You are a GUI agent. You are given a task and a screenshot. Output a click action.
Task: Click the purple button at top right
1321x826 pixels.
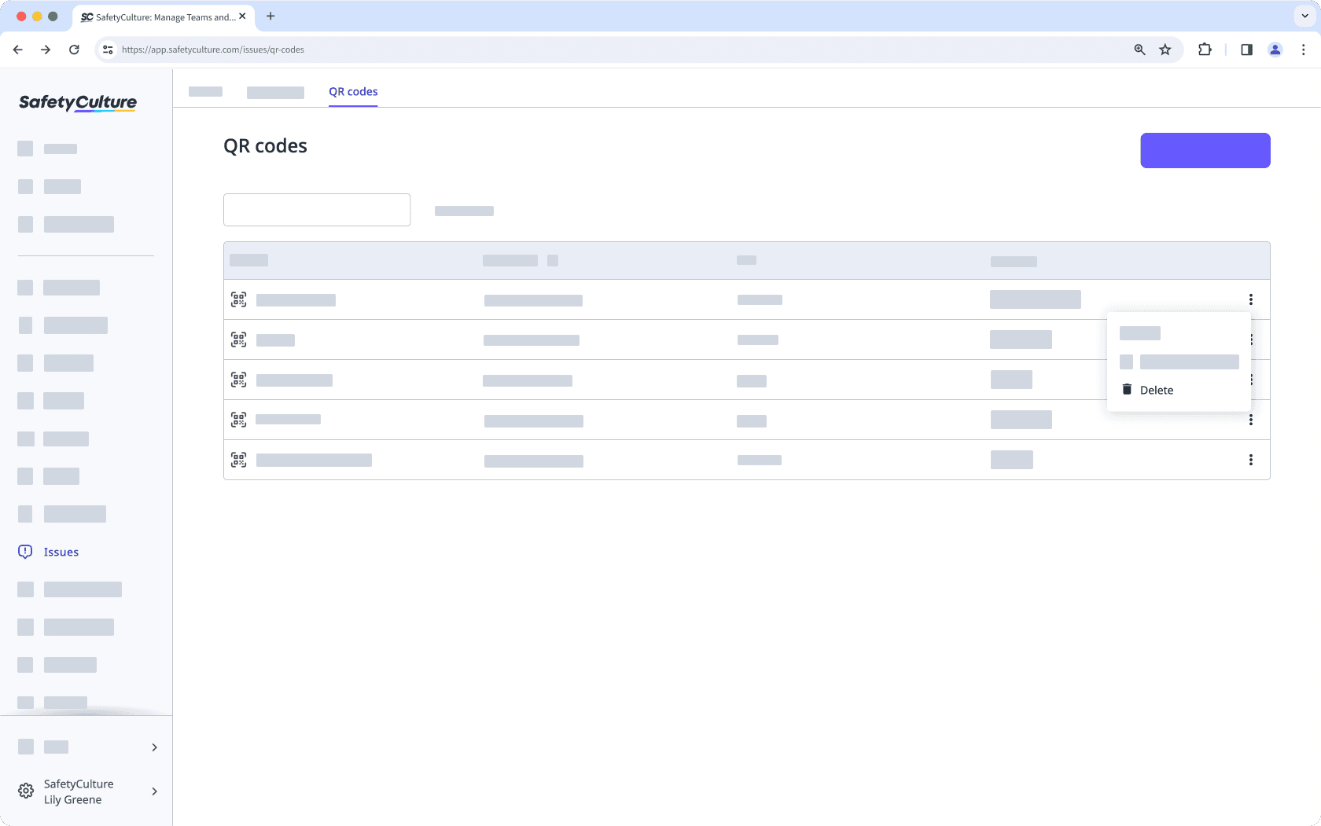[x=1205, y=150]
